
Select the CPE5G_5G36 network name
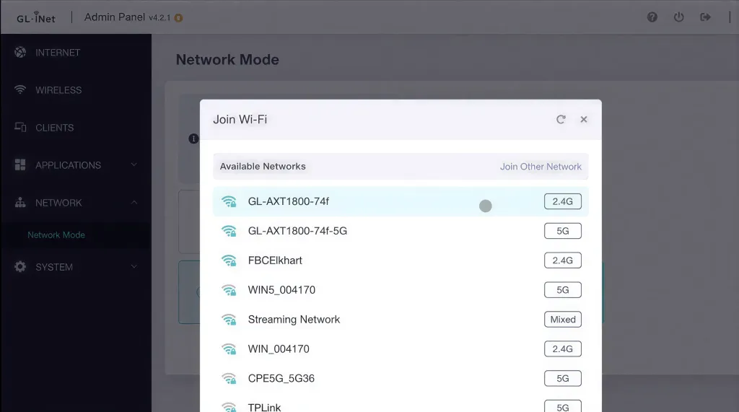pos(281,379)
